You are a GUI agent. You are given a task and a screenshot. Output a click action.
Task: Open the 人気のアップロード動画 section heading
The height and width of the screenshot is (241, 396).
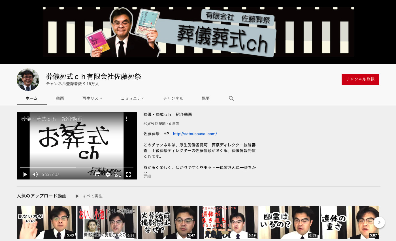coord(42,196)
